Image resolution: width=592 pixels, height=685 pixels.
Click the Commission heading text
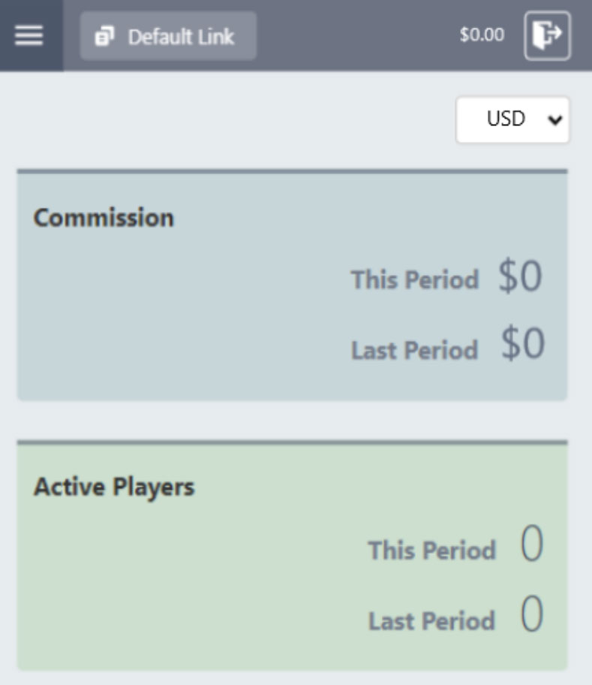(104, 218)
